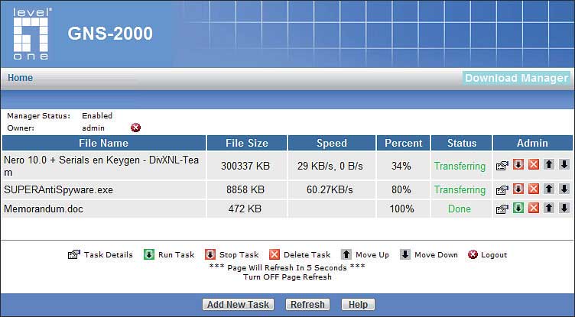575x317 pixels.
Task: Click the red logout icon beside admin
Action: pos(135,128)
